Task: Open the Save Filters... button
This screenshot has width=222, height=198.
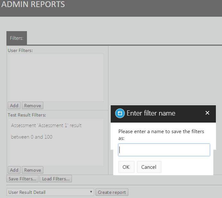Action: point(22,179)
